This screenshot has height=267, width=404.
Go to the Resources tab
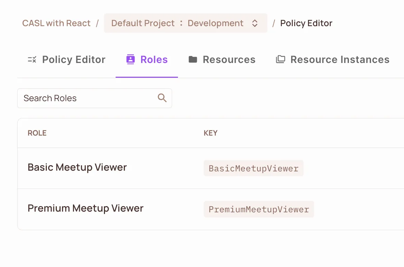click(x=229, y=60)
